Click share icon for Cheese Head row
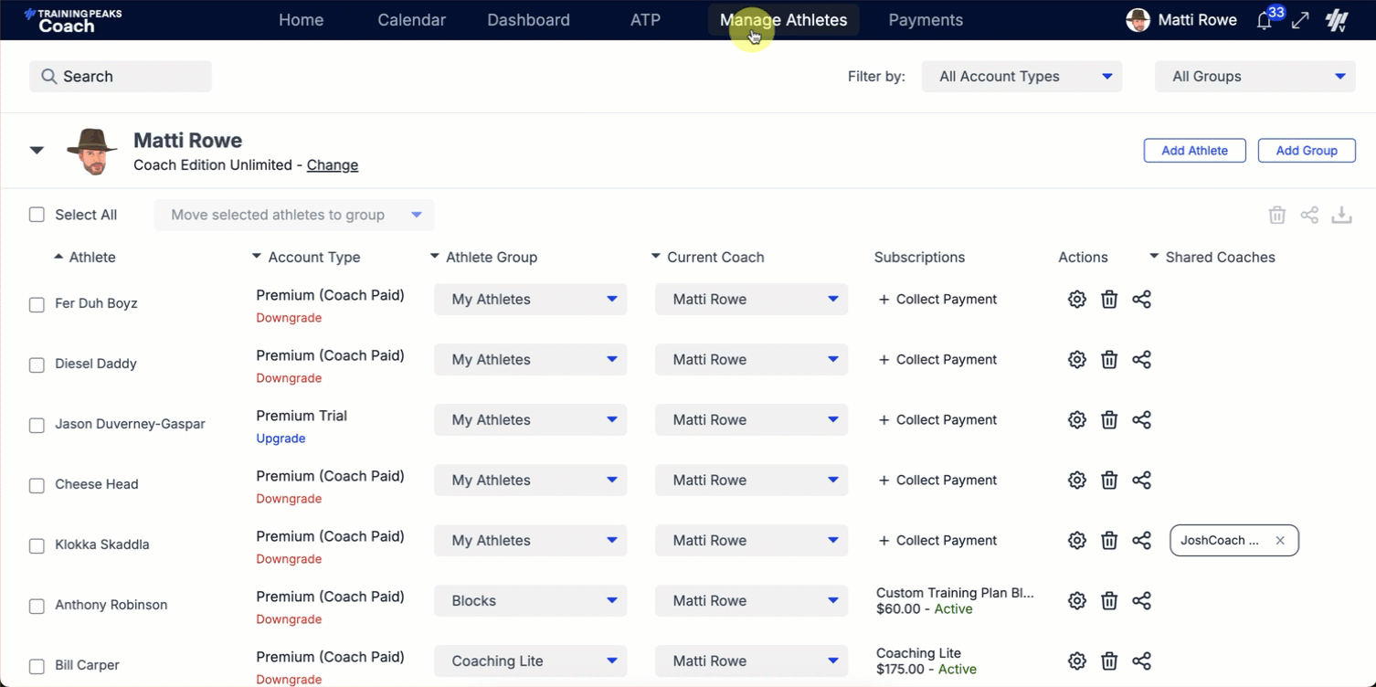Screen dimensions: 1376x687 point(1141,481)
